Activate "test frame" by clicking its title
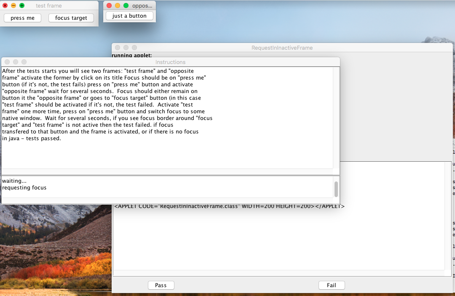The image size is (455, 296). (49, 6)
